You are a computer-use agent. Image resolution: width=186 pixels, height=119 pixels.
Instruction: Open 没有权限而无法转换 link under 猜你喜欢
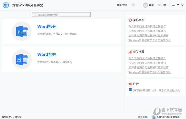pos(147,31)
